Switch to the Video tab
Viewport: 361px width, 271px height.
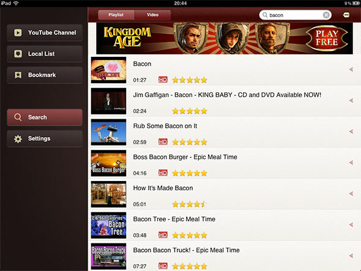point(152,15)
